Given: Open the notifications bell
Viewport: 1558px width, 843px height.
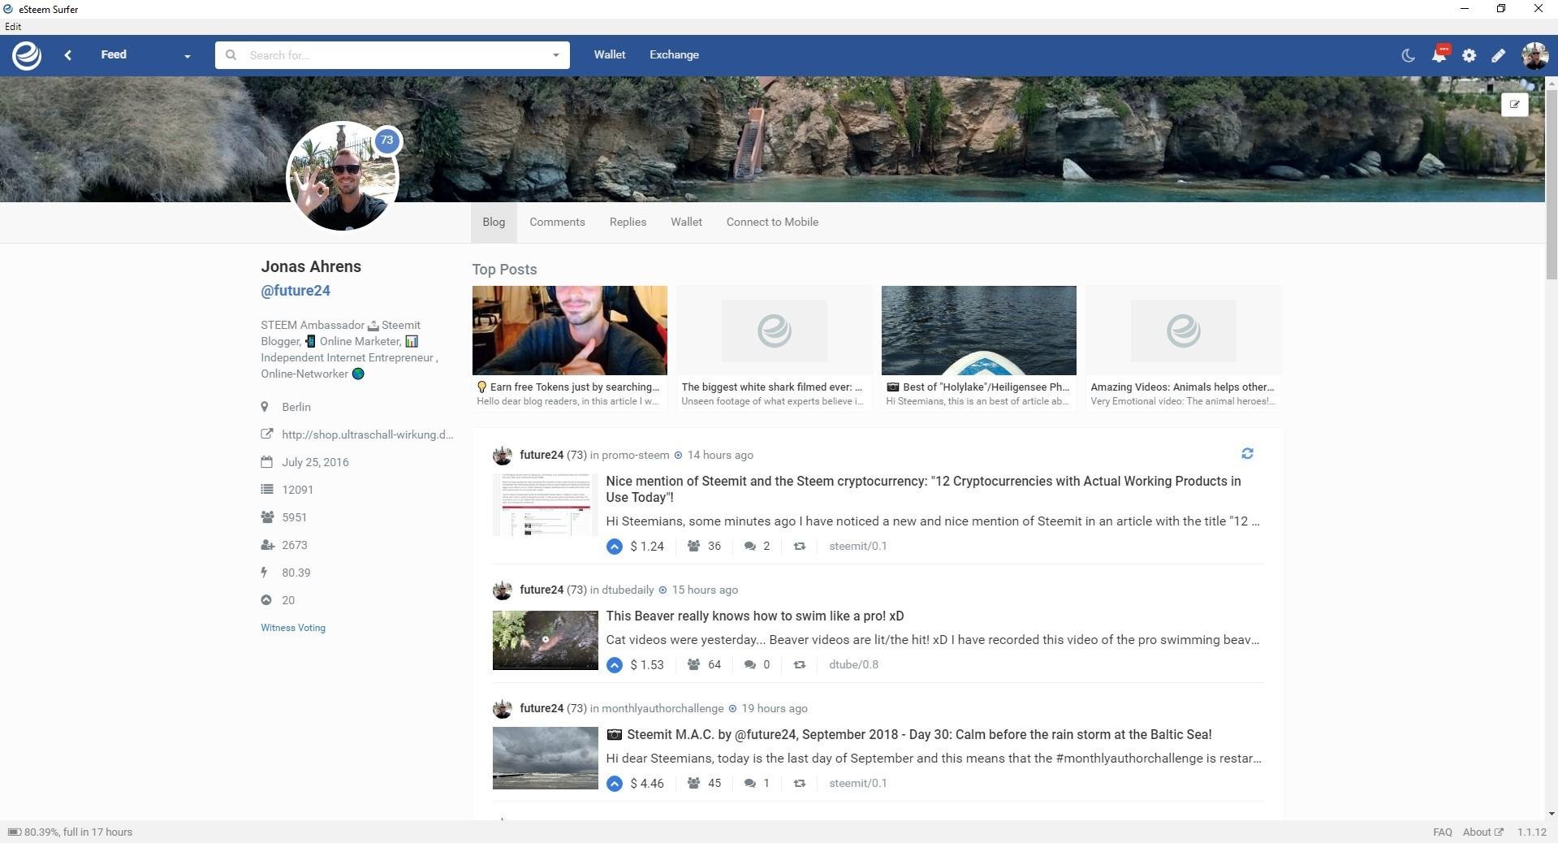Looking at the screenshot, I should 1439,54.
